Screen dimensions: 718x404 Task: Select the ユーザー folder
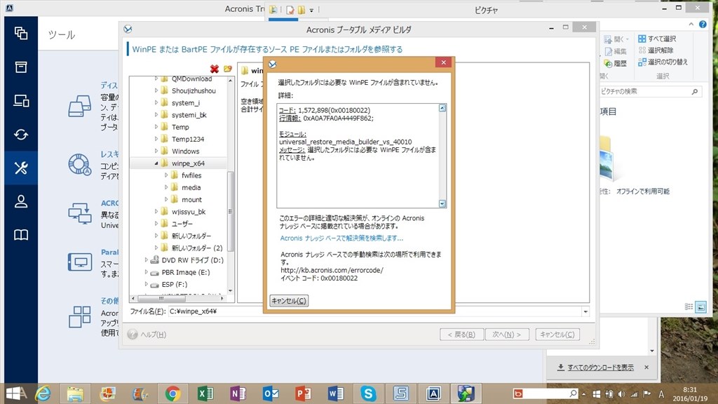pos(182,224)
